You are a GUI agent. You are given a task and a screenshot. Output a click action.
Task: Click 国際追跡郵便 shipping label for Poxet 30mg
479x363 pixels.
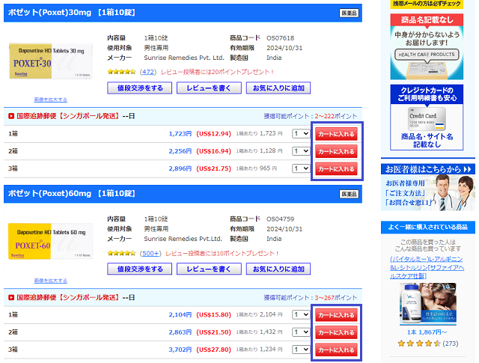click(68, 116)
